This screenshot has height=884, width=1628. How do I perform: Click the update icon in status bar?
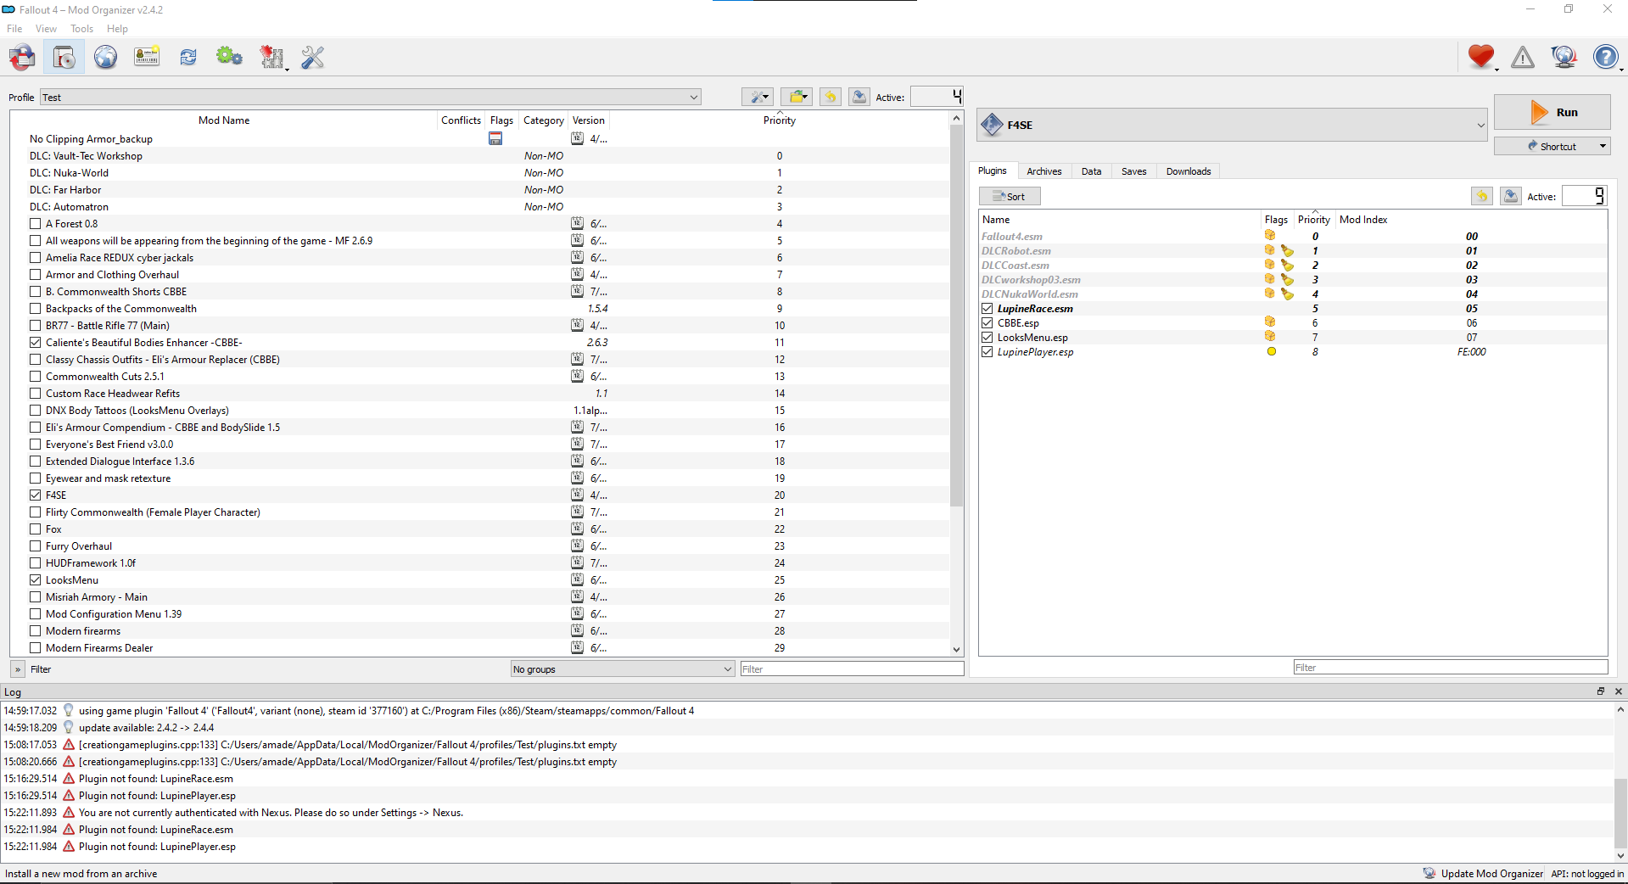click(x=1429, y=873)
